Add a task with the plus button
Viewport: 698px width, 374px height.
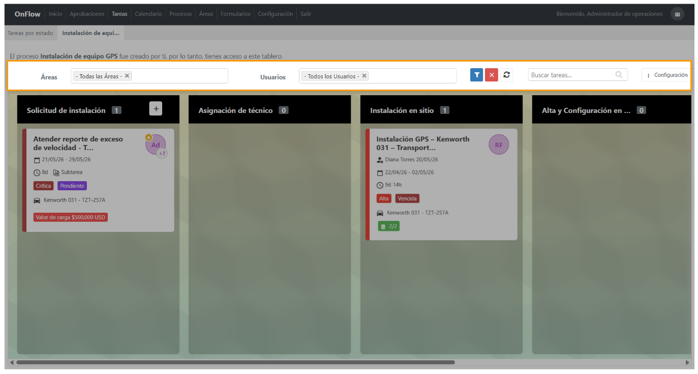pyautogui.click(x=156, y=108)
